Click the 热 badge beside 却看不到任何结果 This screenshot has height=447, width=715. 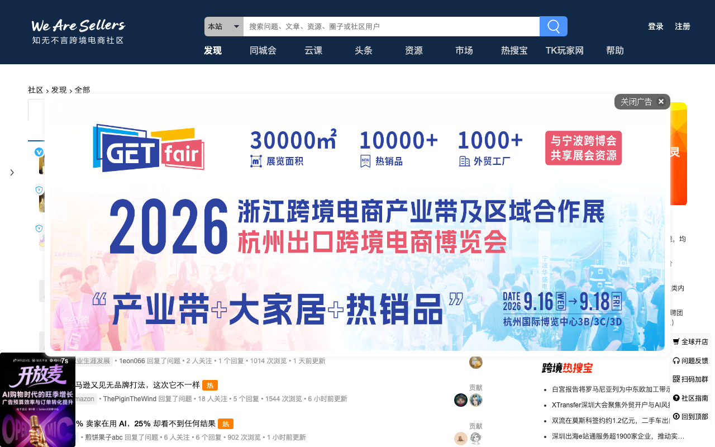coord(226,424)
